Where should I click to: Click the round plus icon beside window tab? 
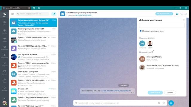point(34,8)
